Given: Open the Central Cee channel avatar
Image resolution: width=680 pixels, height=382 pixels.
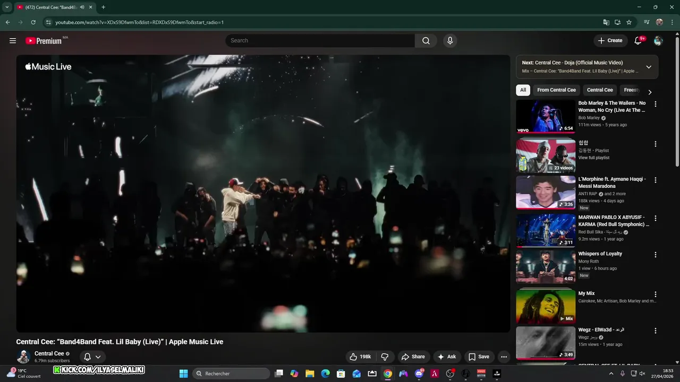Looking at the screenshot, I should click(x=23, y=357).
